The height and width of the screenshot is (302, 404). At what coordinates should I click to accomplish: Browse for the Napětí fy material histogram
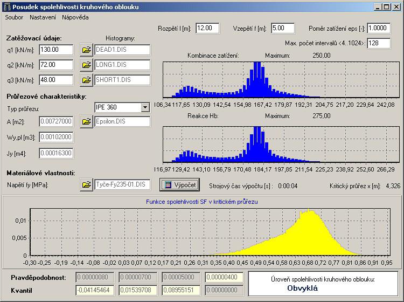click(86, 184)
